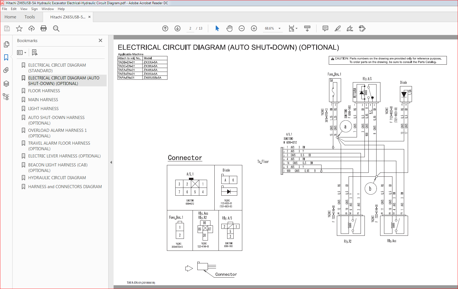This screenshot has height=289, width=458.
Task: Print the document with the printer icon
Action: pyautogui.click(x=44, y=28)
